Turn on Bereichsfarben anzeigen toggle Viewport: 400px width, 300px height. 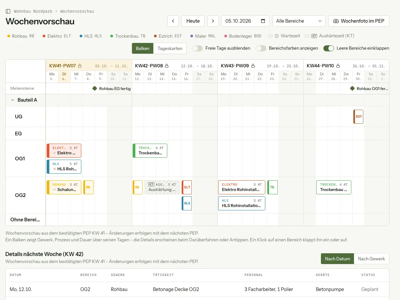pos(261,48)
